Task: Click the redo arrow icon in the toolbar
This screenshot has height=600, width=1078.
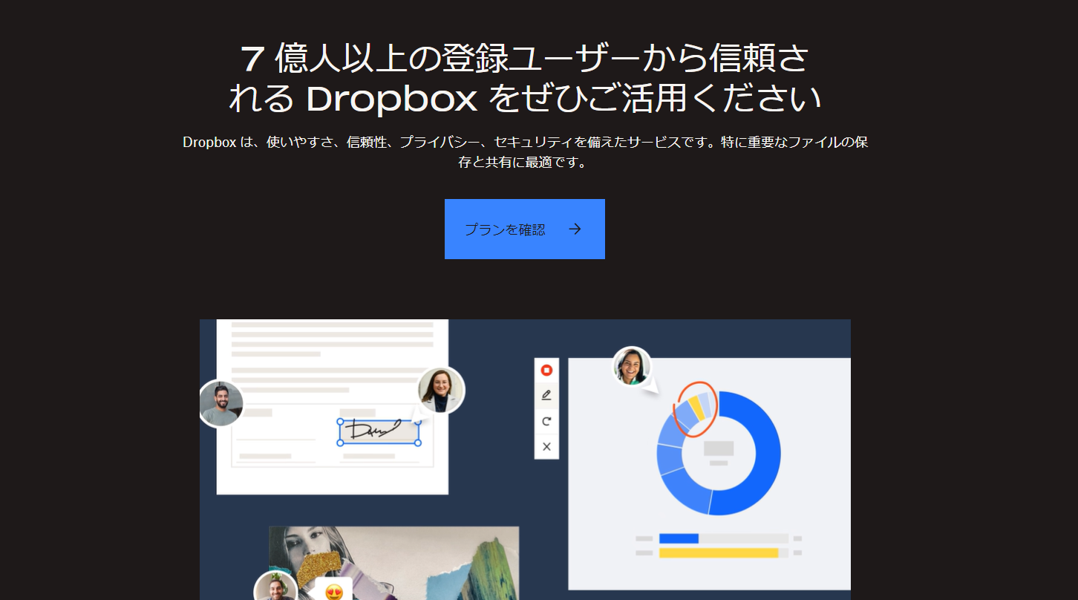Action: click(x=546, y=420)
